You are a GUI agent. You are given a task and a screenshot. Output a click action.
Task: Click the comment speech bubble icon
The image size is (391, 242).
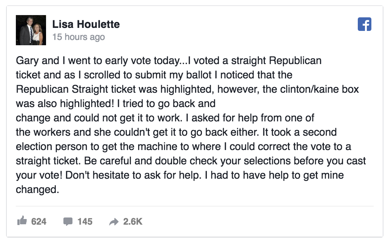tap(68, 221)
